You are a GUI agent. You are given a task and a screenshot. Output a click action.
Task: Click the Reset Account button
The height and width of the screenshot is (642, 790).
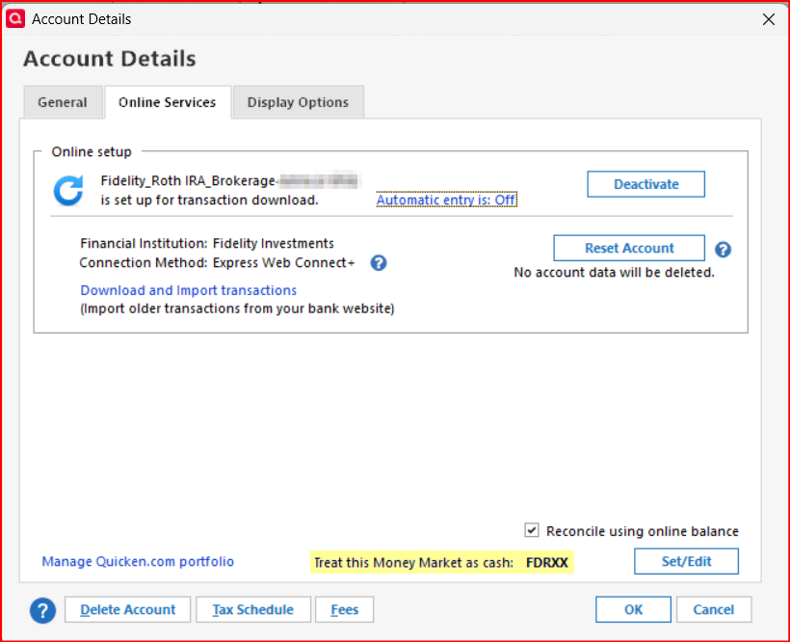tap(629, 248)
